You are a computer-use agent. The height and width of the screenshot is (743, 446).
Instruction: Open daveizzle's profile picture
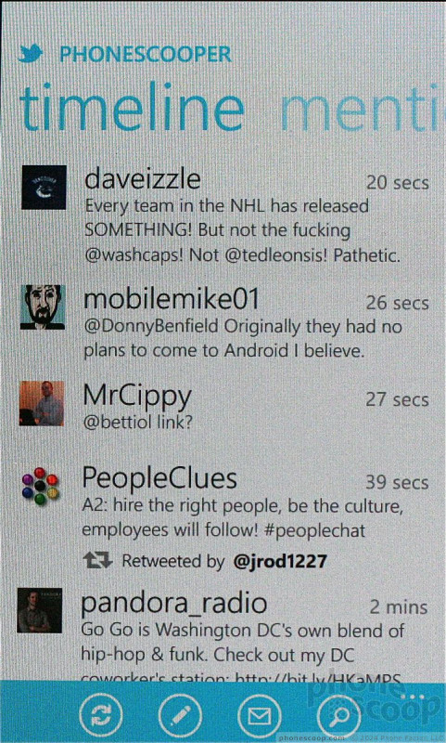pyautogui.click(x=44, y=188)
